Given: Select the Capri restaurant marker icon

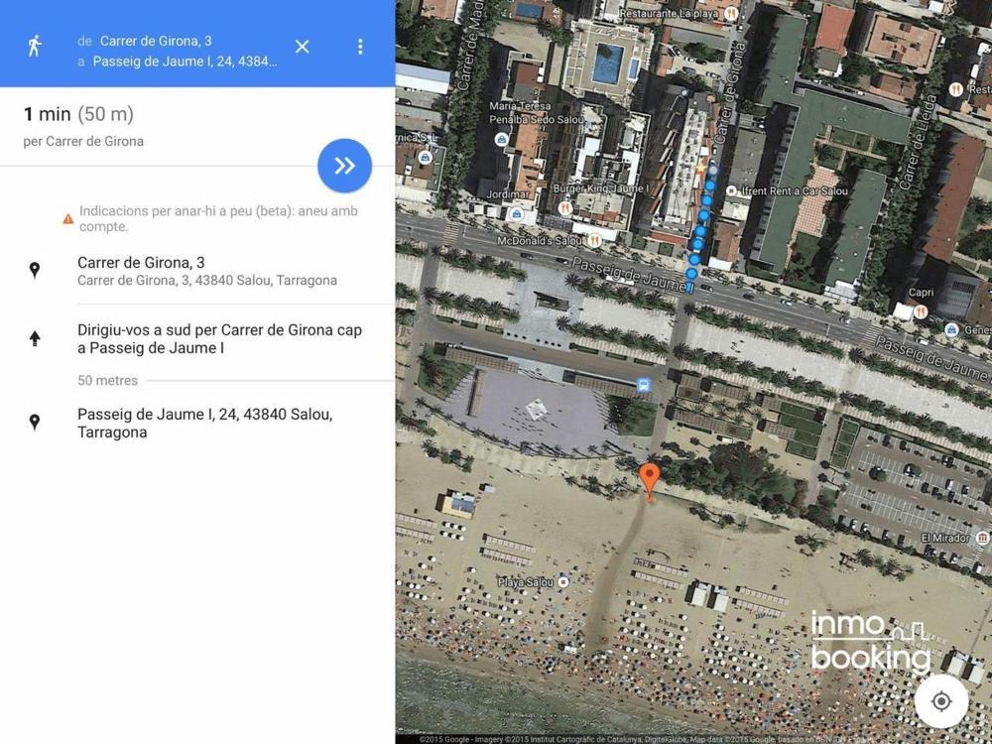Looking at the screenshot, I should (921, 311).
